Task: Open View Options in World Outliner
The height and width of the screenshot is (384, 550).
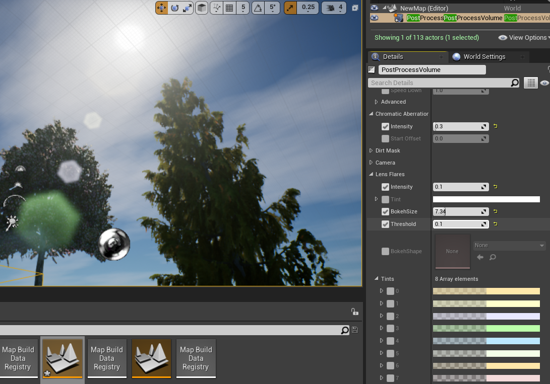Action: (524, 37)
